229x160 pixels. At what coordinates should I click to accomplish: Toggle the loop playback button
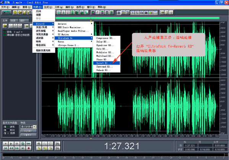pyautogui.click(x=29, y=144)
